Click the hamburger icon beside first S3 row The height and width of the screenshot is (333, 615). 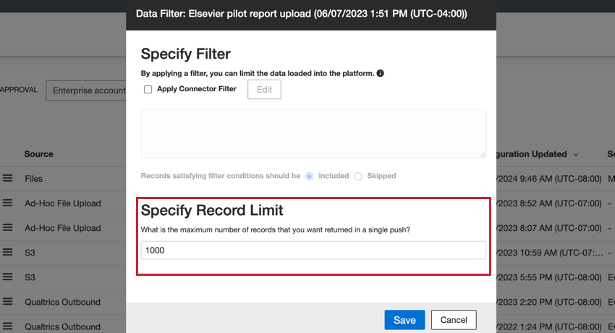coord(8,253)
